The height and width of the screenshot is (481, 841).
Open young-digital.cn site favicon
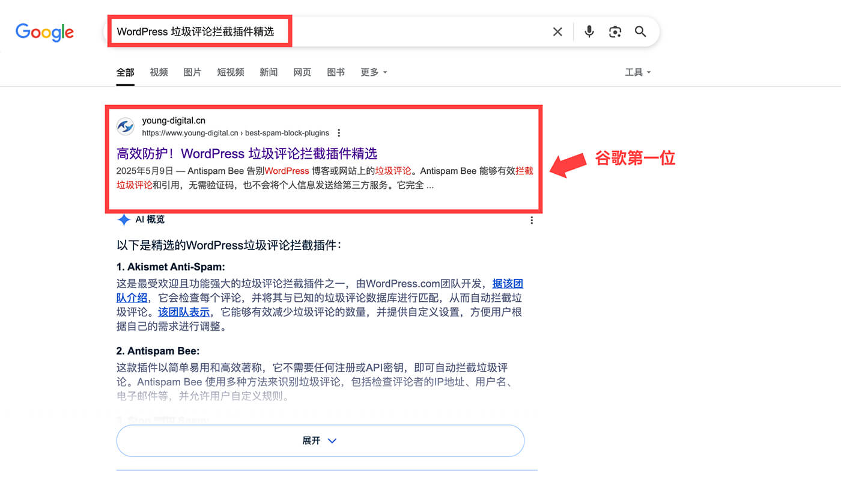click(x=125, y=126)
